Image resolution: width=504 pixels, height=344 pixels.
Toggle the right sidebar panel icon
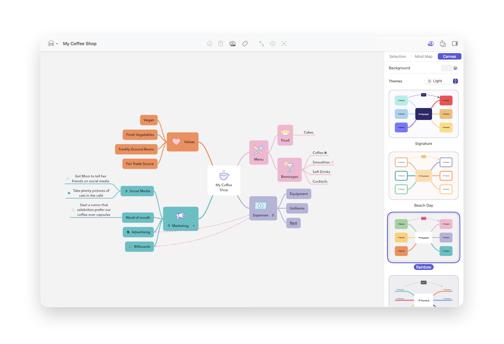coord(455,44)
